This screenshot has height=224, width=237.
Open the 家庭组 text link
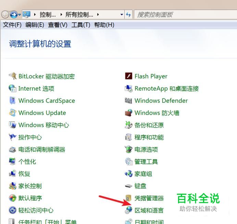[x=143, y=174]
